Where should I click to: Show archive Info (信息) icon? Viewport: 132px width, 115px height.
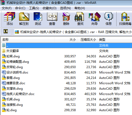pyautogui.click(x=109, y=17)
